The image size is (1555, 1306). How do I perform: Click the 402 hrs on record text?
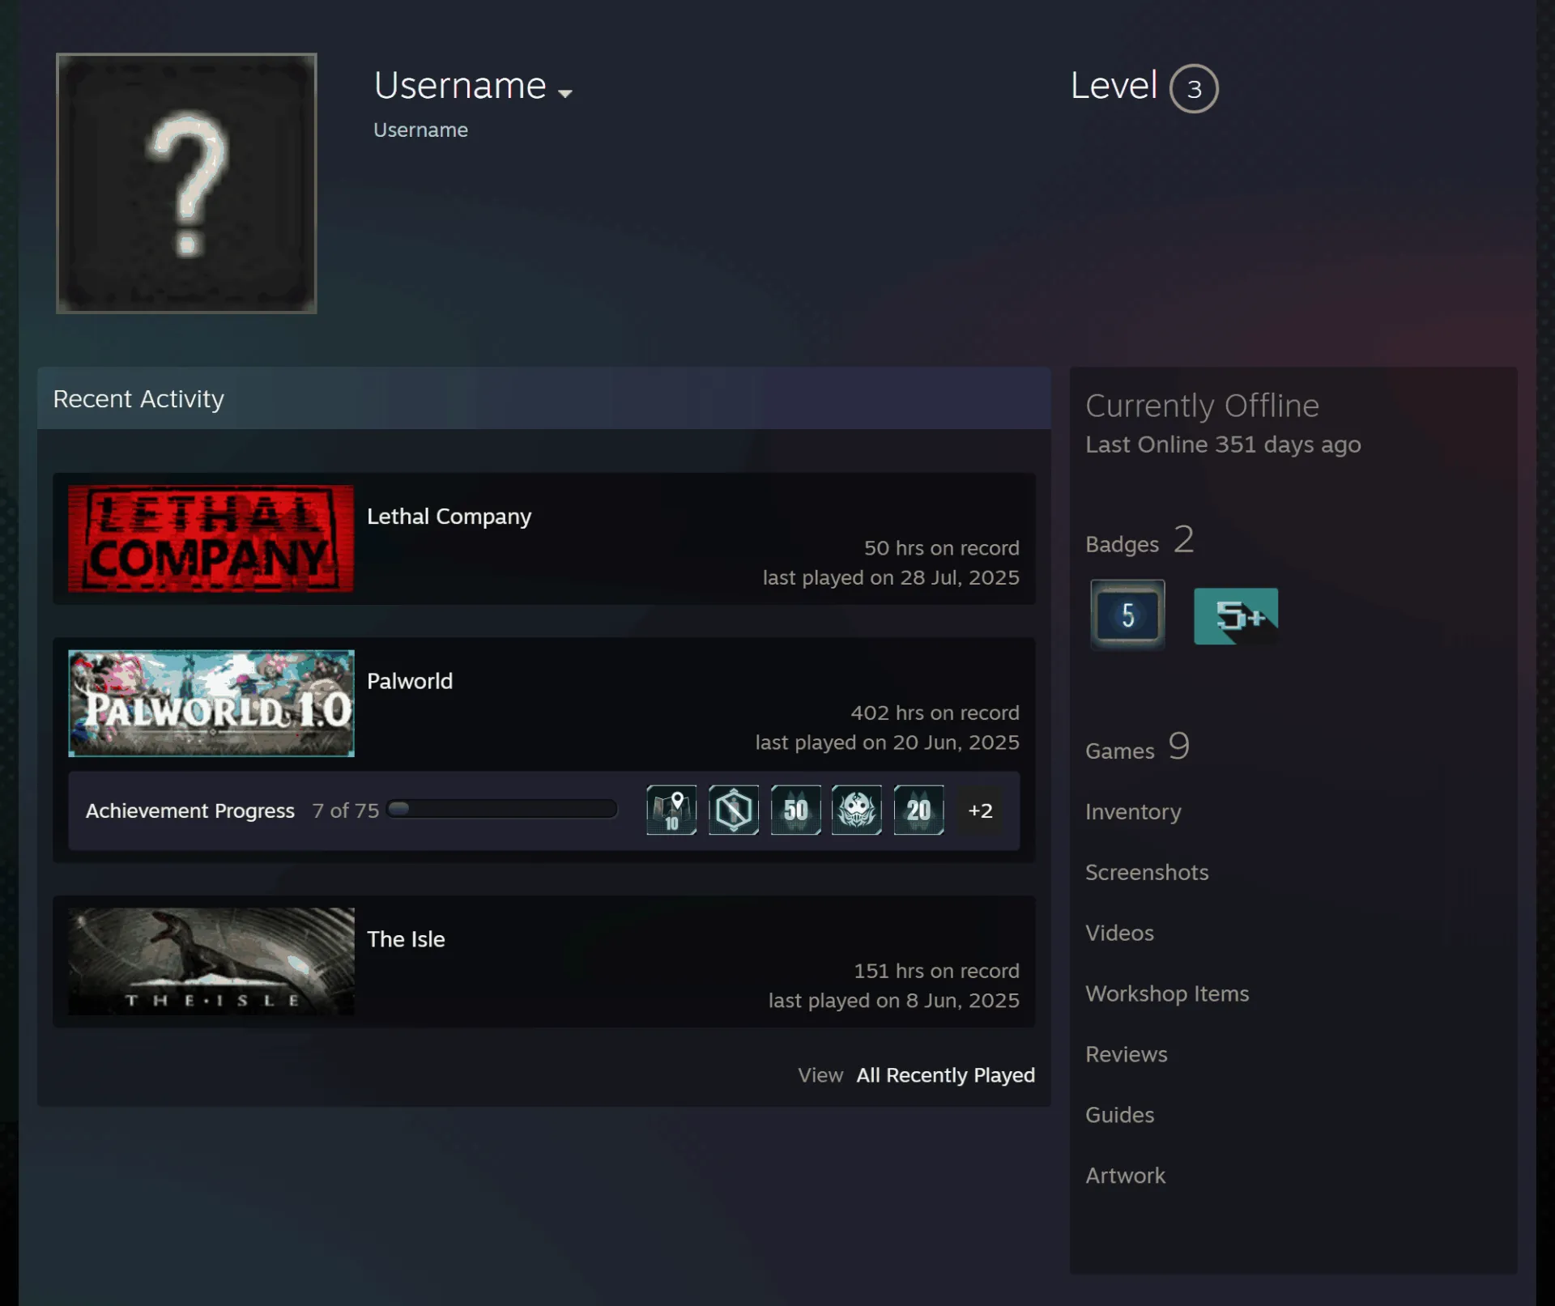(x=935, y=713)
